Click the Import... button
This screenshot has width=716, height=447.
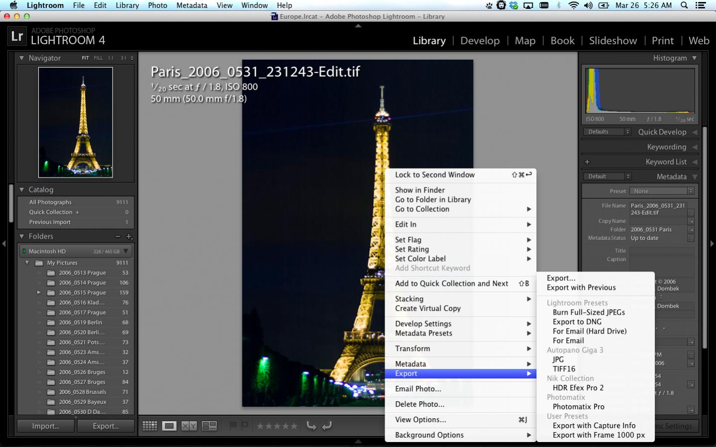pyautogui.click(x=46, y=426)
